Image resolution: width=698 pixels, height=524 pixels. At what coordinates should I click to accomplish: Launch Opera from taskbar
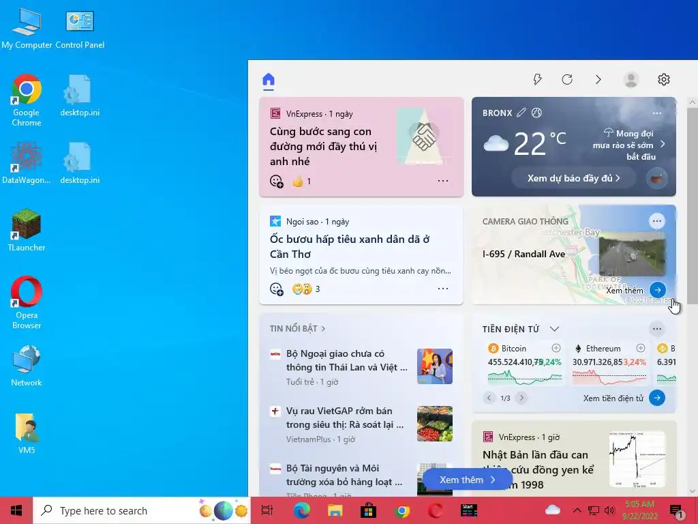pos(436,510)
